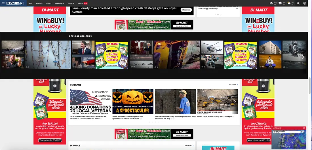Open the user account icon

(x=305, y=3)
